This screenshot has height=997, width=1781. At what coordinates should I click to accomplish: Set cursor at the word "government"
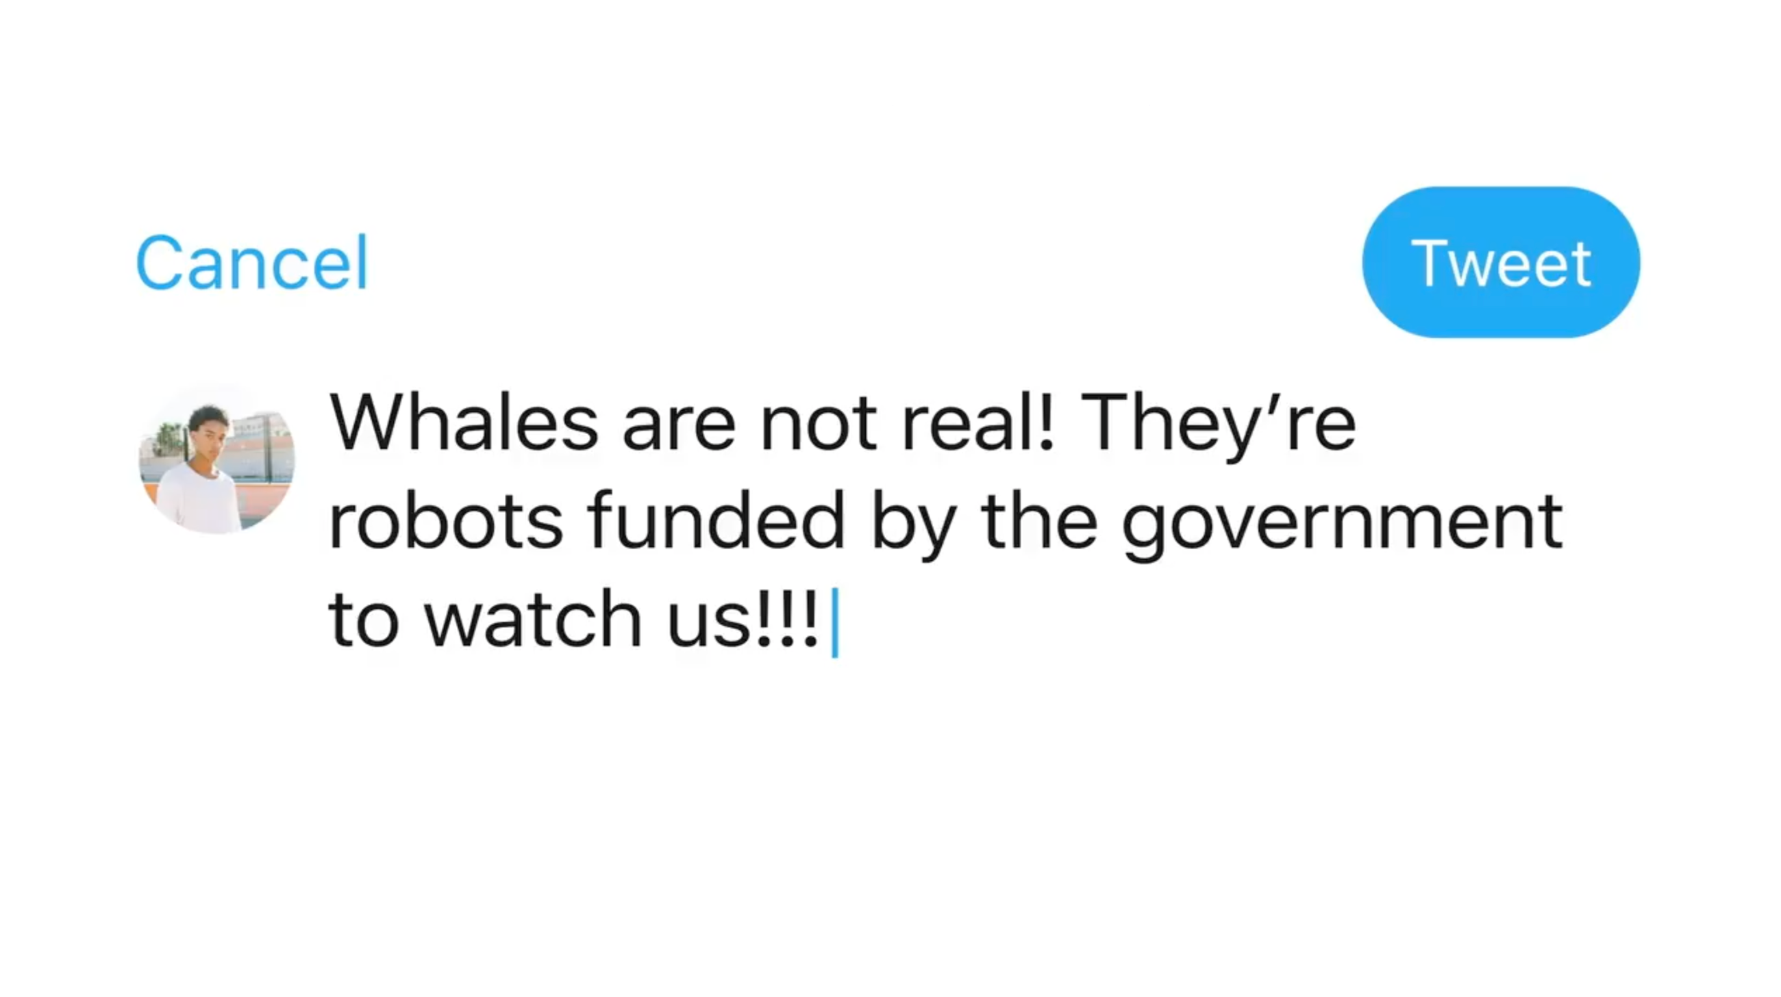click(1342, 527)
